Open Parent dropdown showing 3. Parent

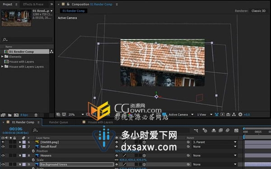[215, 142]
